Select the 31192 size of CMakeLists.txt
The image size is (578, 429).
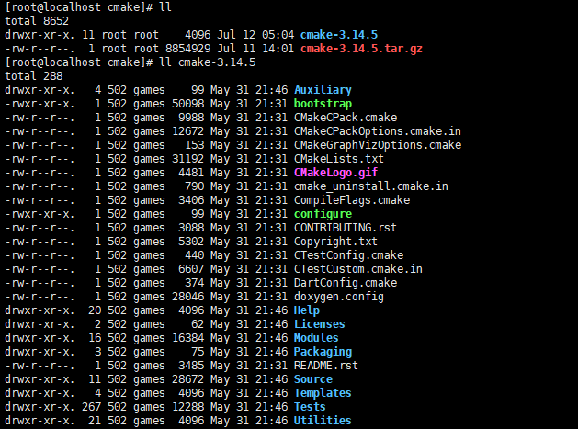pos(187,159)
